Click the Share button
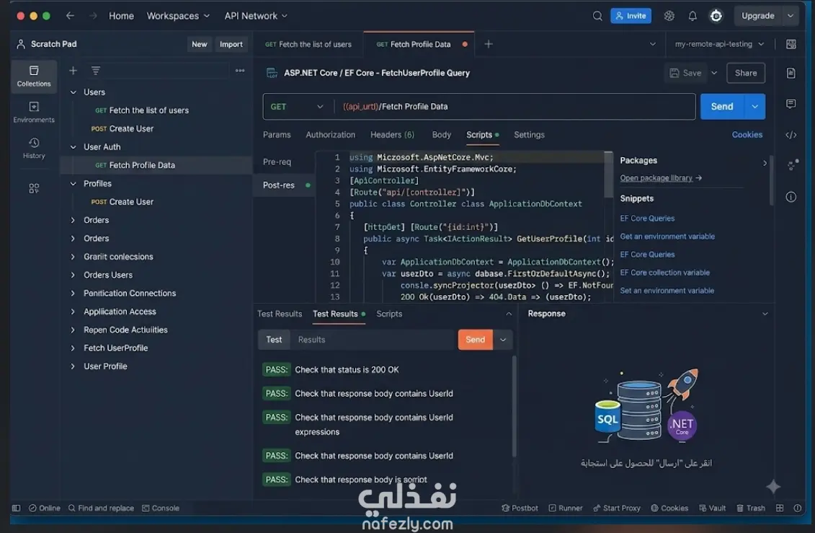Image resolution: width=815 pixels, height=533 pixels. [x=745, y=74]
